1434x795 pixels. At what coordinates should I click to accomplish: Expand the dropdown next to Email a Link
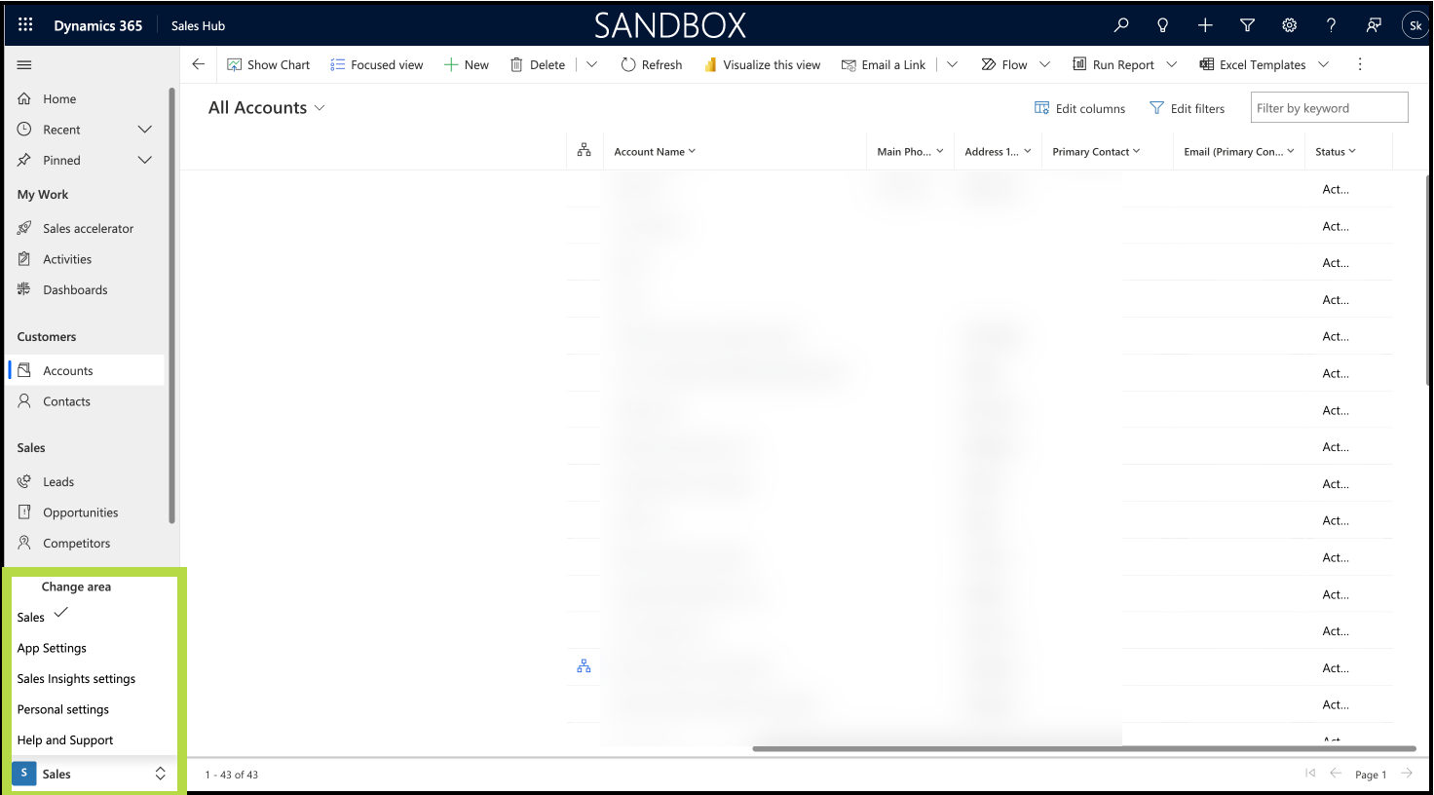click(952, 64)
